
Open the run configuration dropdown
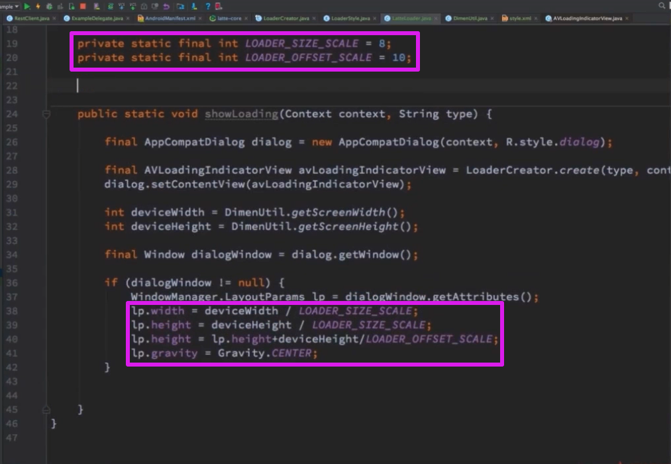point(11,7)
